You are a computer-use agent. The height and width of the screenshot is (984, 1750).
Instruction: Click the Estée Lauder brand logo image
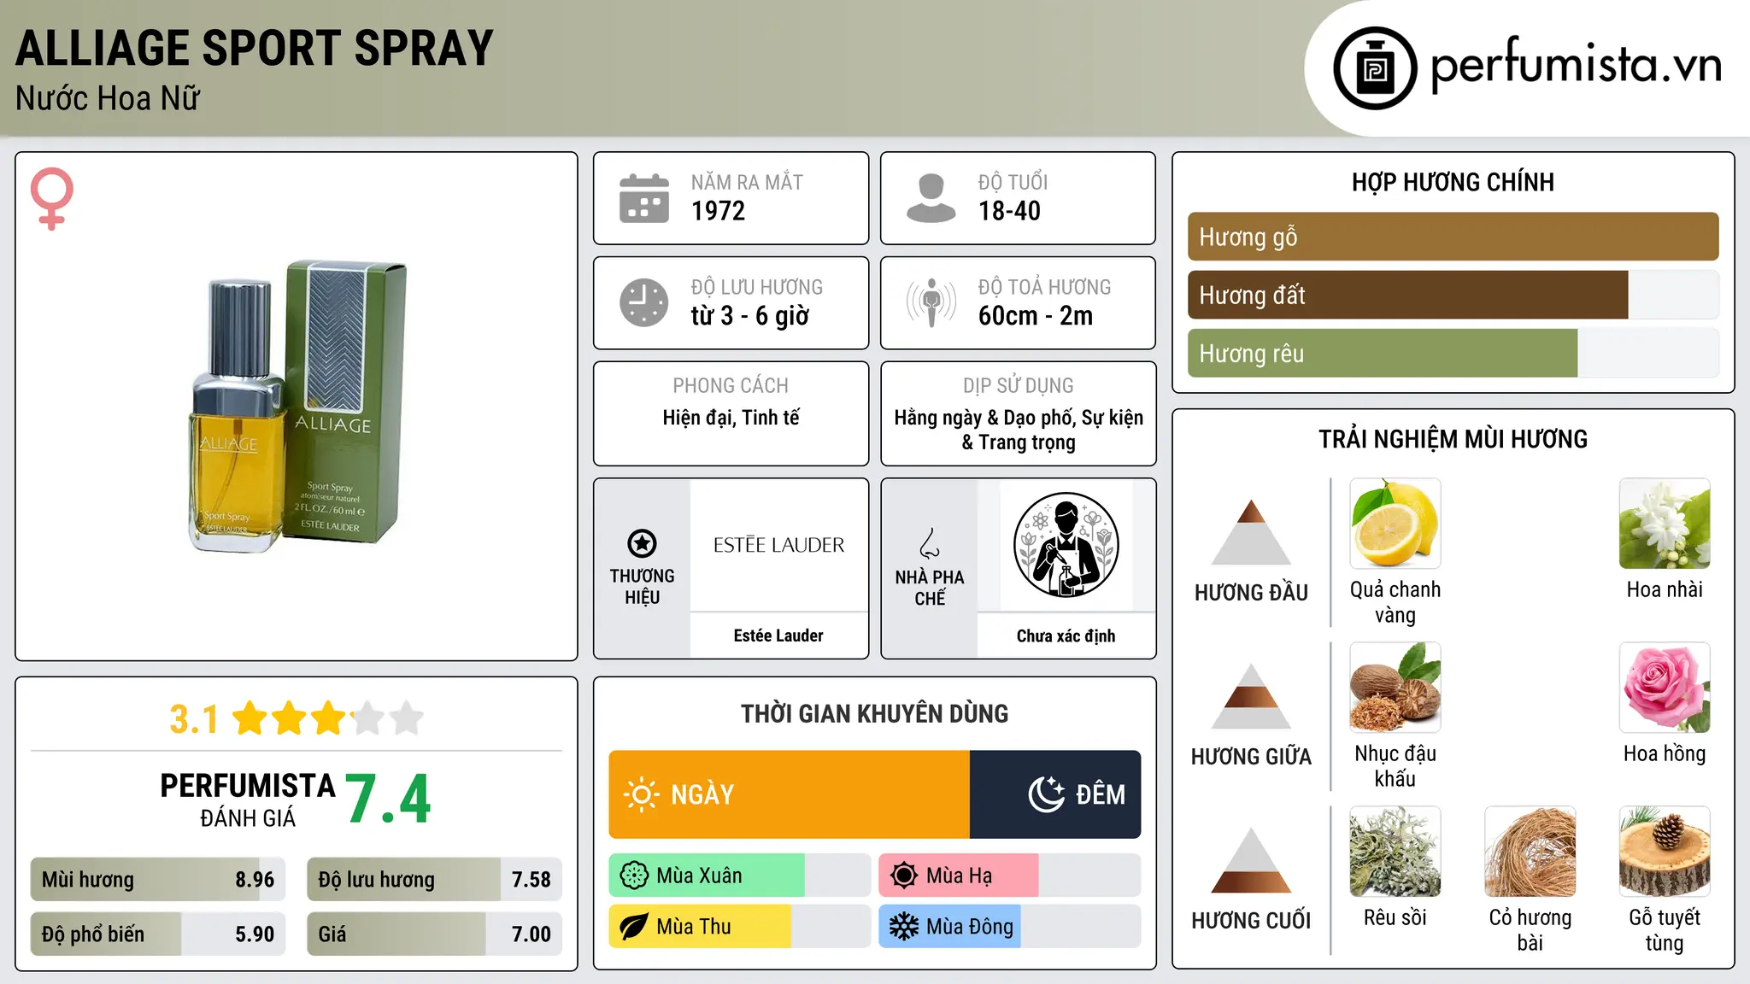(778, 545)
